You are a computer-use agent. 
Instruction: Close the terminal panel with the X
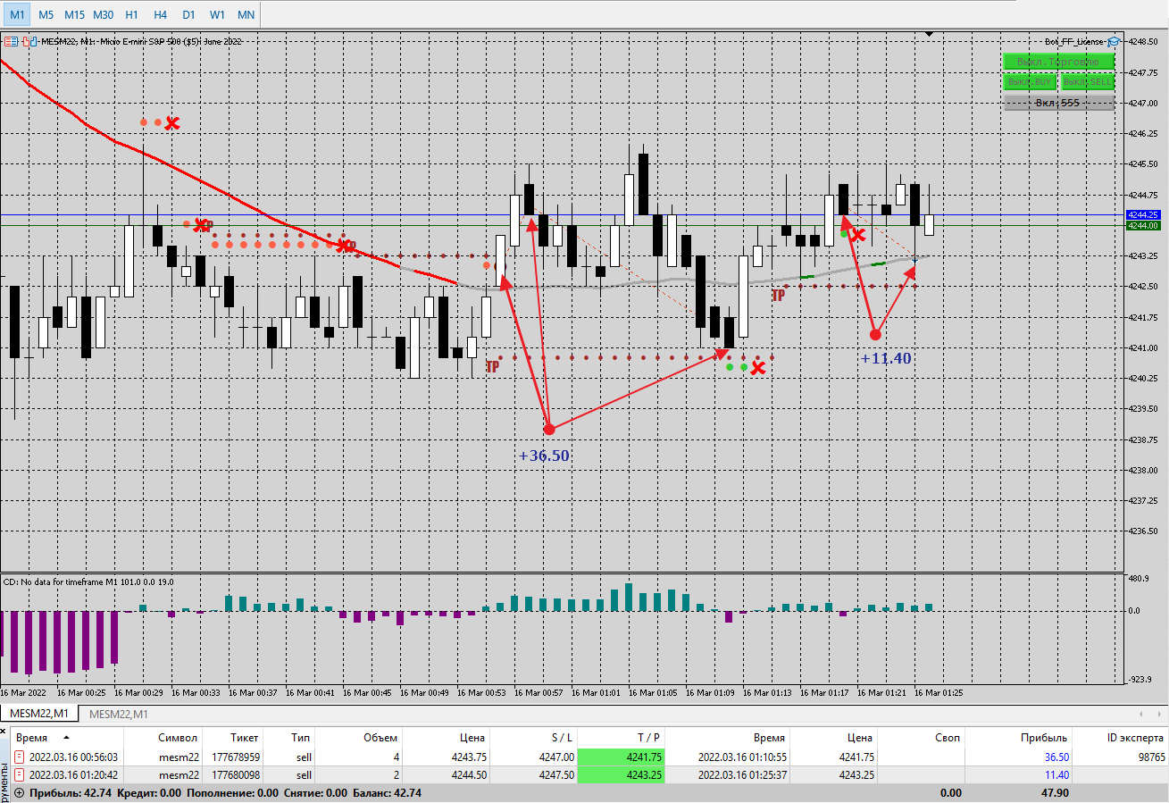coord(4,732)
